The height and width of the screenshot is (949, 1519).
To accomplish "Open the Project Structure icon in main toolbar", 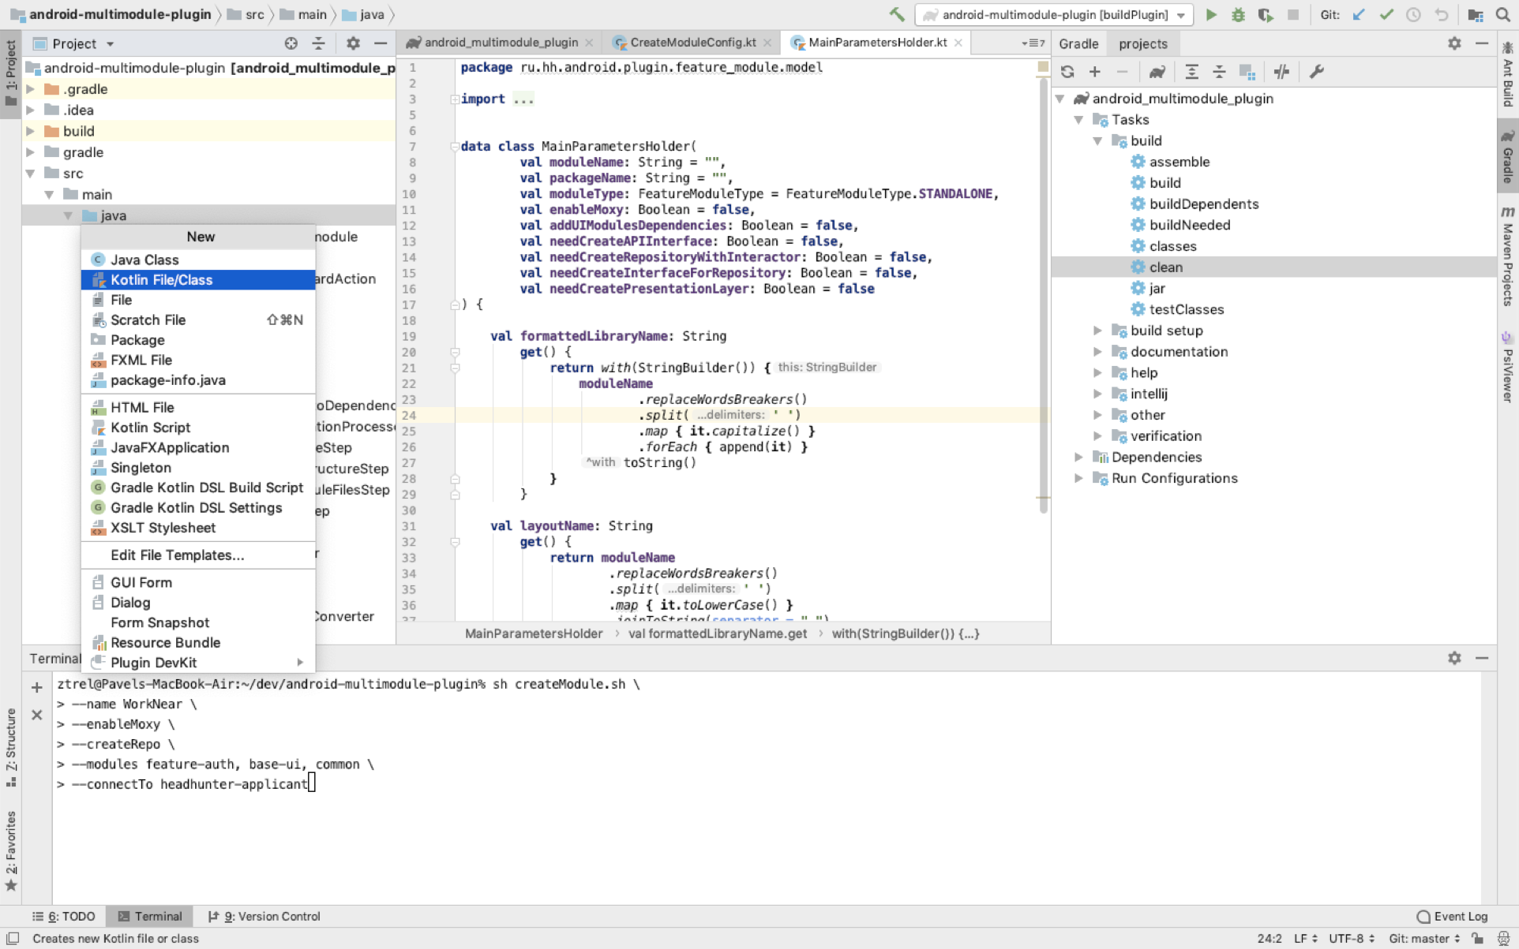I will click(1475, 14).
